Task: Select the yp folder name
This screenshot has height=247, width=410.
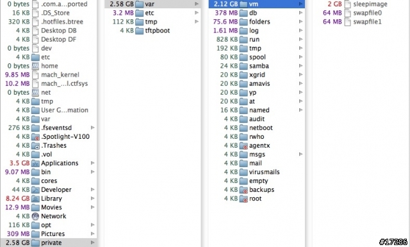Action: [252, 93]
